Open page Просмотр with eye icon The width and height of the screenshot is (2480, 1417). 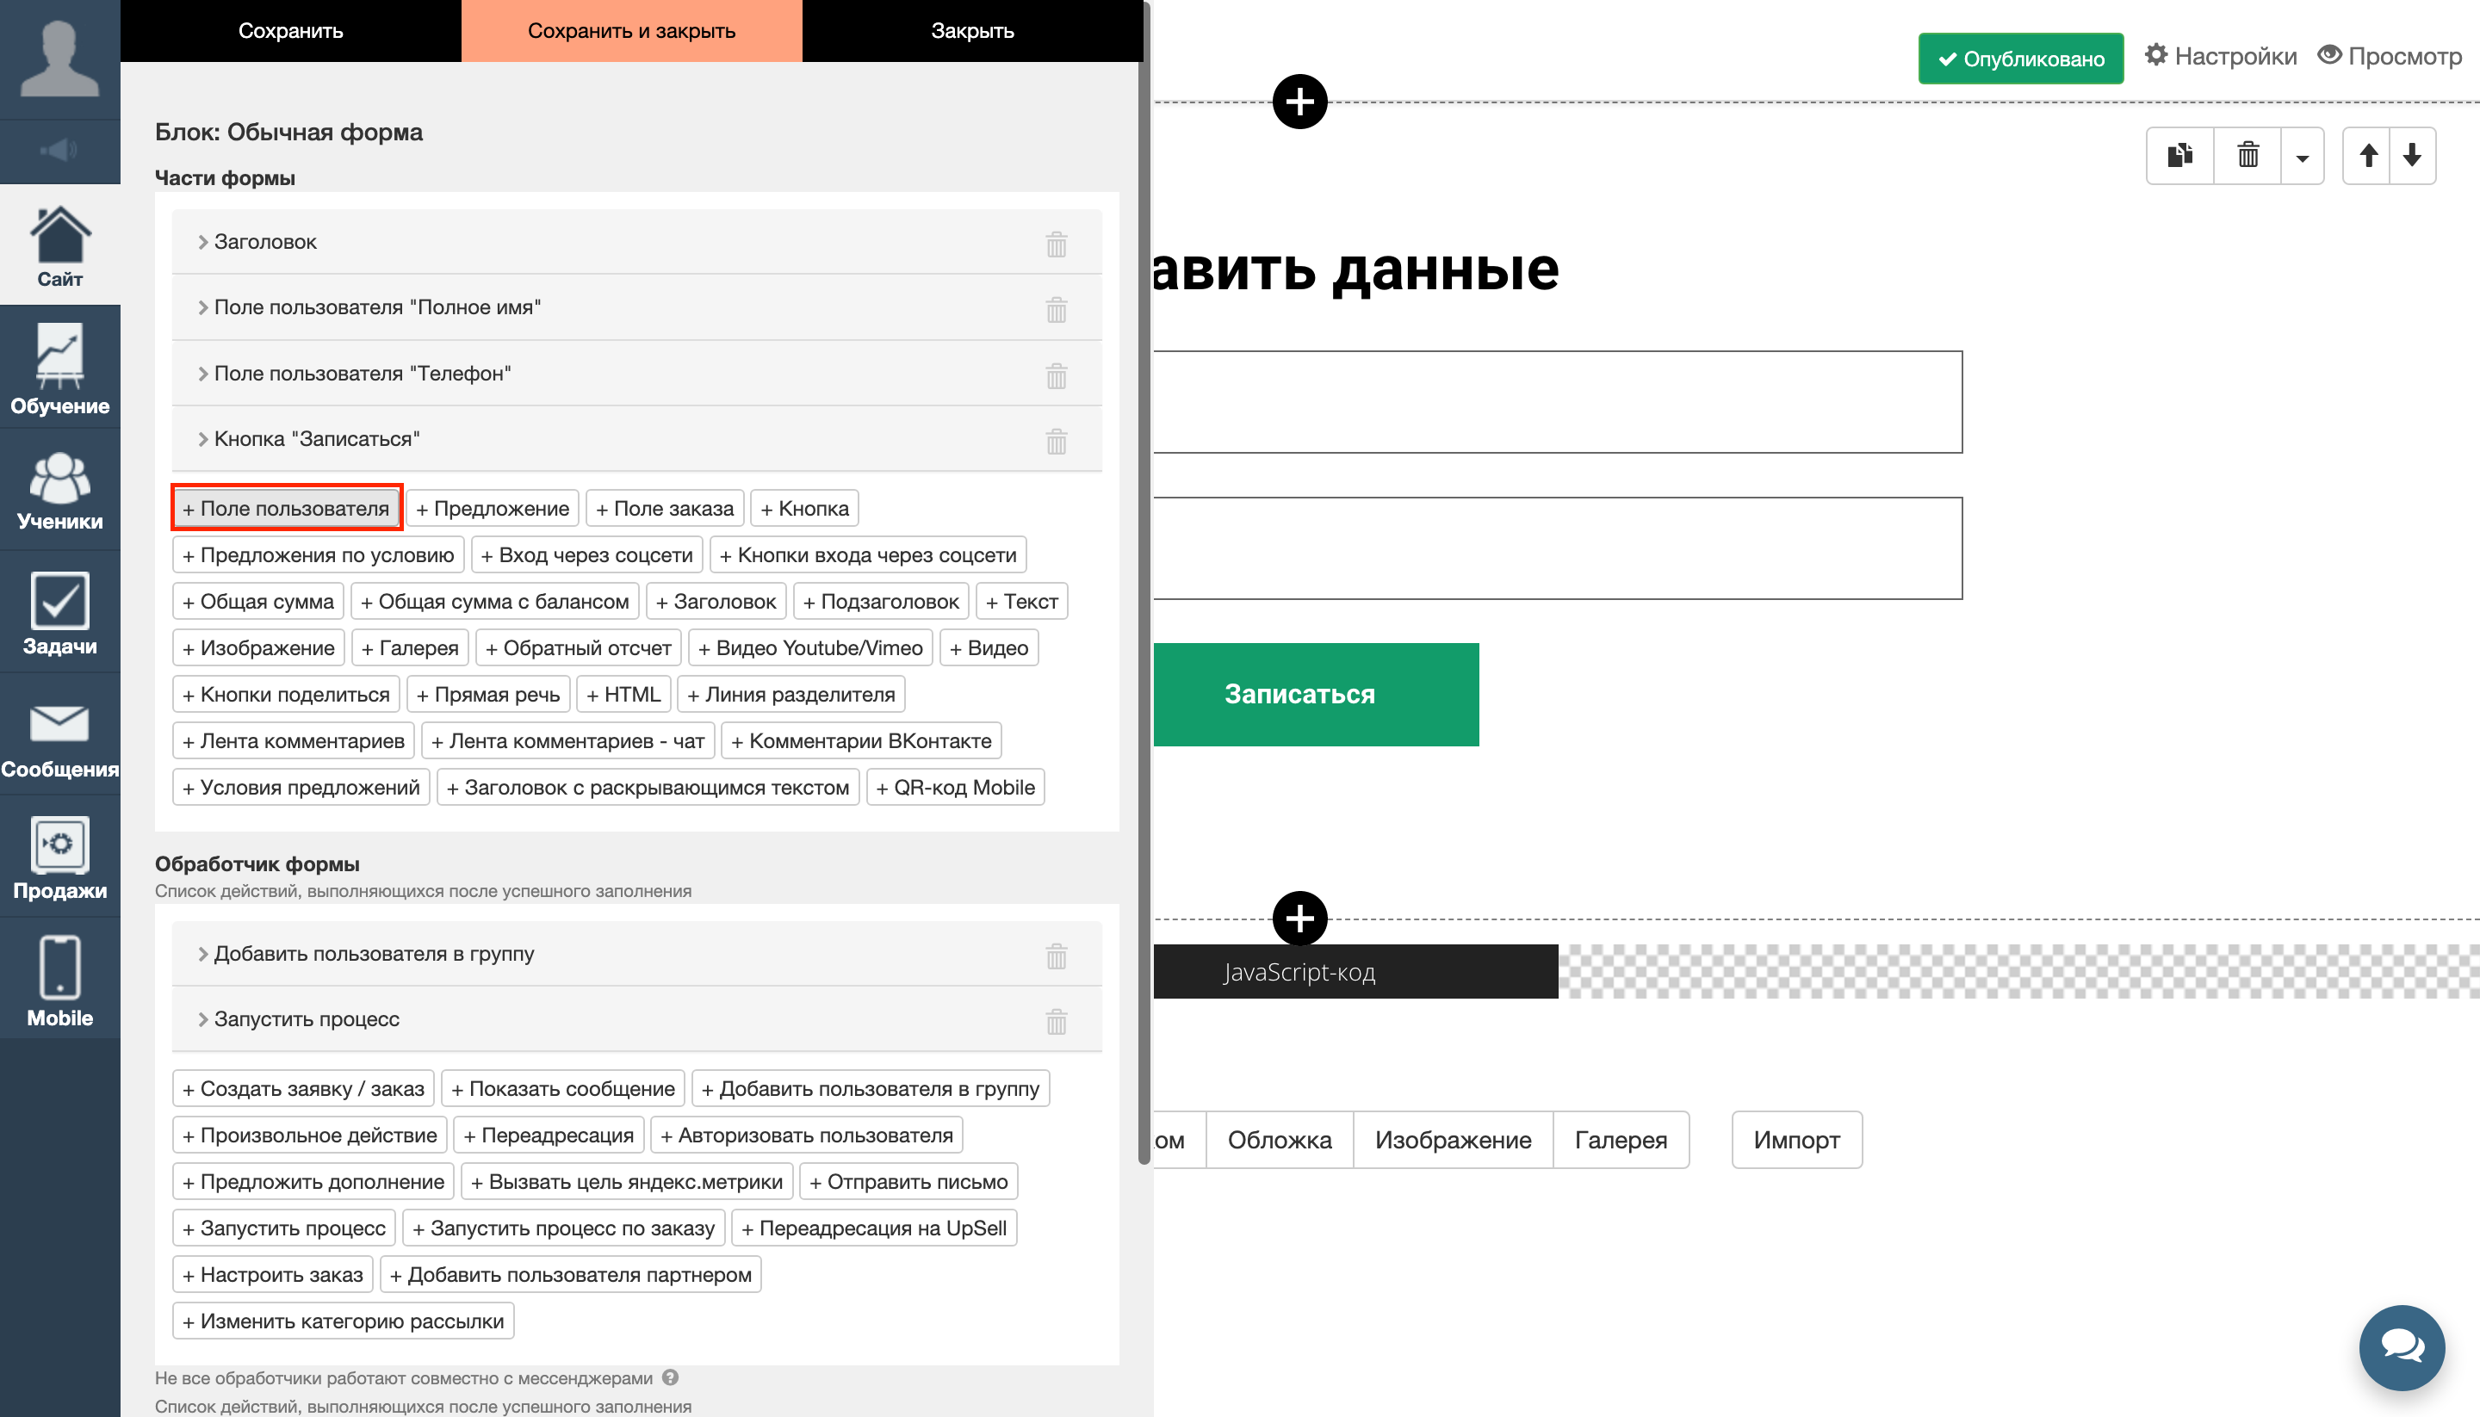point(2390,57)
